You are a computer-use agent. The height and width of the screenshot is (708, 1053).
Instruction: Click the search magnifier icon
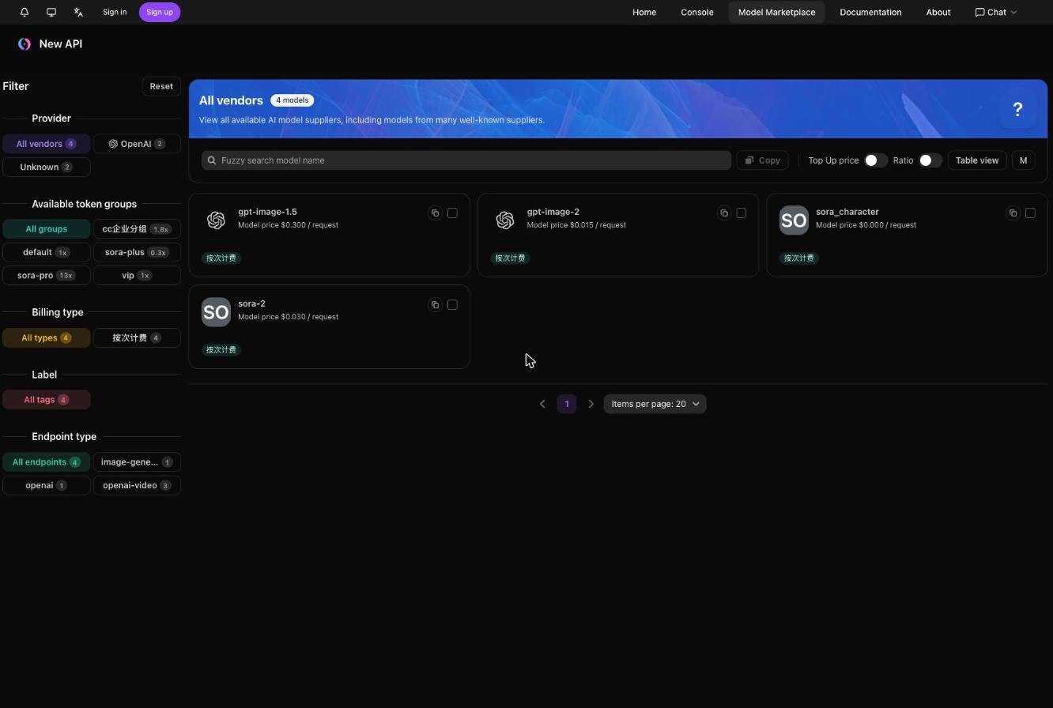coord(212,160)
